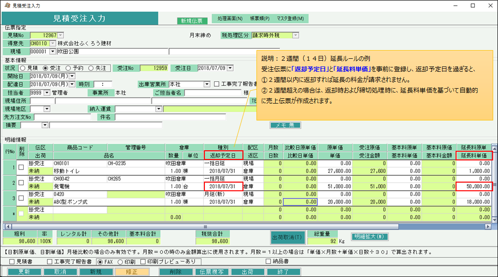Open the 開始日 date dropdown
This screenshot has width=498, height=277.
72,76
